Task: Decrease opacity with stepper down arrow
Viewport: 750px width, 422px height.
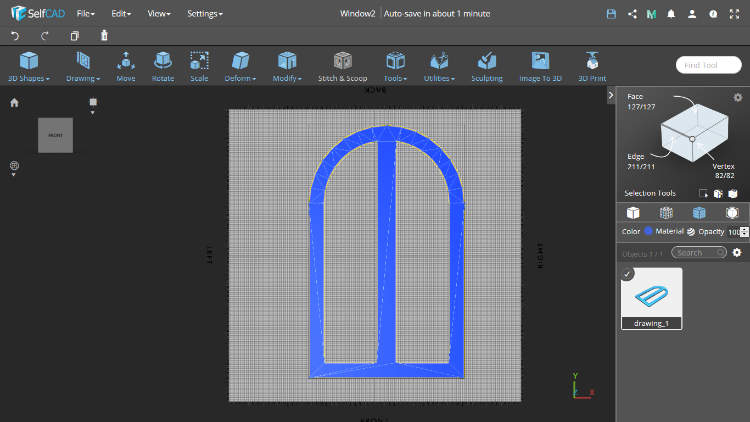Action: (x=745, y=235)
